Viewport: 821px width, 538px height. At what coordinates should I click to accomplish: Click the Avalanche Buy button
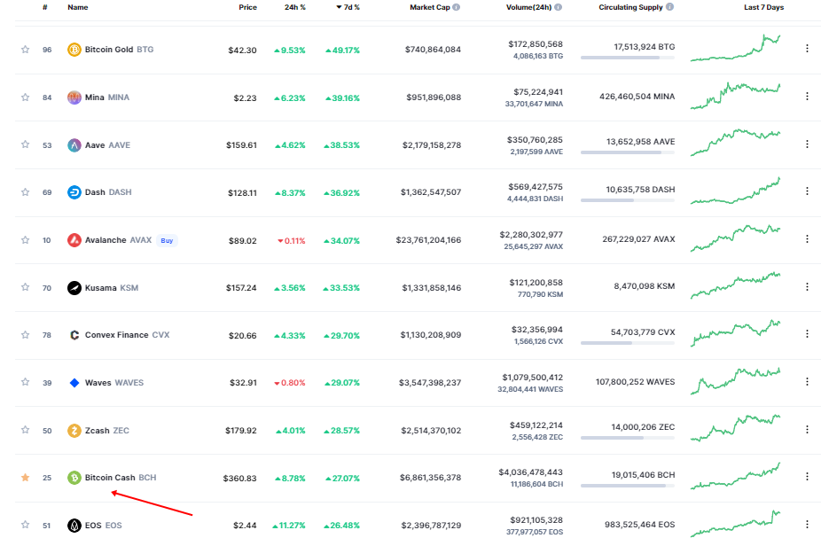(x=167, y=241)
